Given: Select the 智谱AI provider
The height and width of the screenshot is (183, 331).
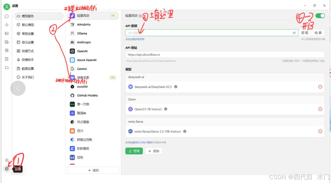Looking at the screenshot, I should [93, 113].
